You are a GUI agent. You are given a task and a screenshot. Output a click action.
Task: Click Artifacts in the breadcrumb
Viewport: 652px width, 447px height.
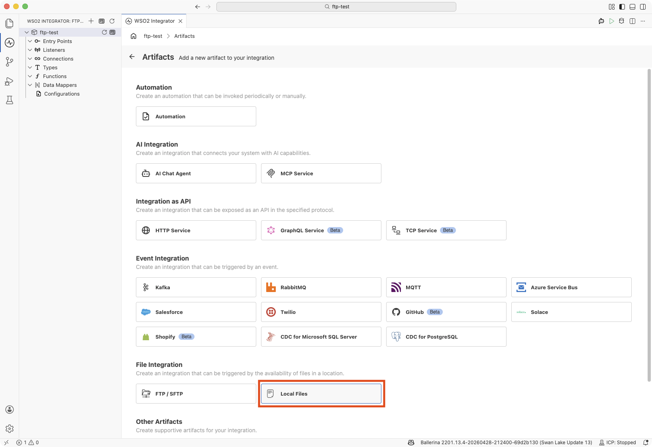point(185,36)
